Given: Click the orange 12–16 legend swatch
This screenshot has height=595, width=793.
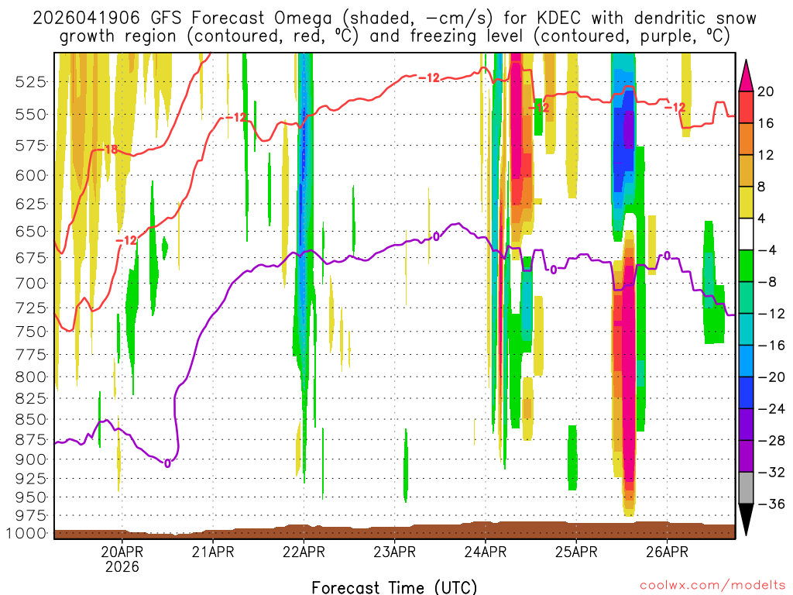Looking at the screenshot, I should [x=746, y=139].
